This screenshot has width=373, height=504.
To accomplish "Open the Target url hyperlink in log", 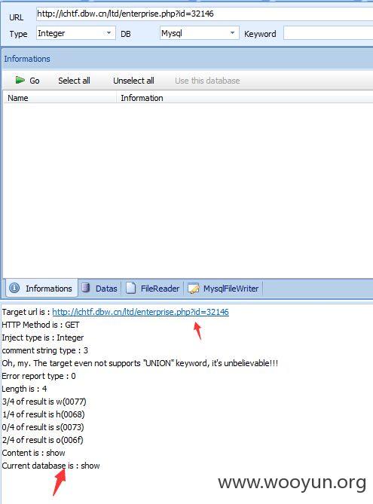I will coord(140,312).
